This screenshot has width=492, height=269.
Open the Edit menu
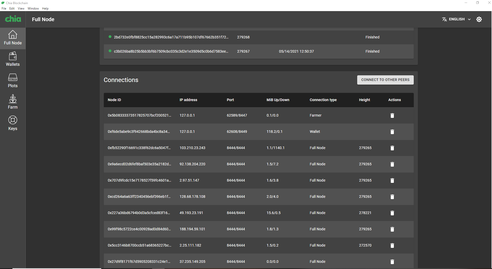pyautogui.click(x=12, y=9)
